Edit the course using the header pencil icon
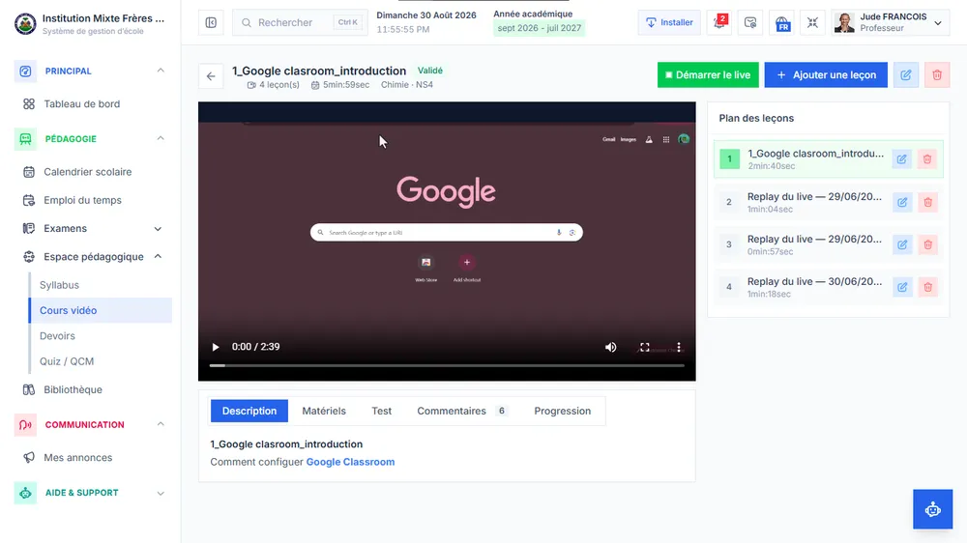 (x=906, y=75)
